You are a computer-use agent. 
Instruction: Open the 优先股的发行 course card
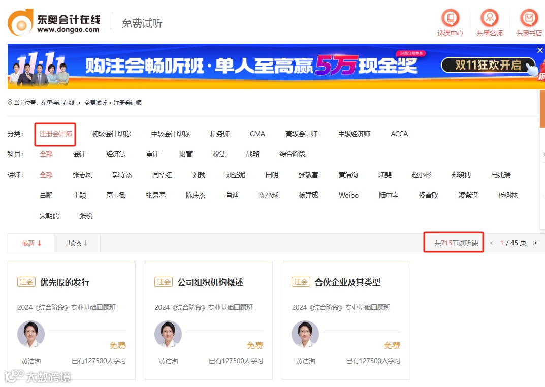[x=72, y=320]
